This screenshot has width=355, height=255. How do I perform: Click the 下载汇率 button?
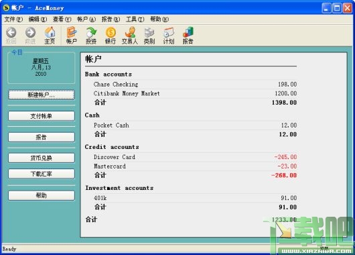click(42, 174)
